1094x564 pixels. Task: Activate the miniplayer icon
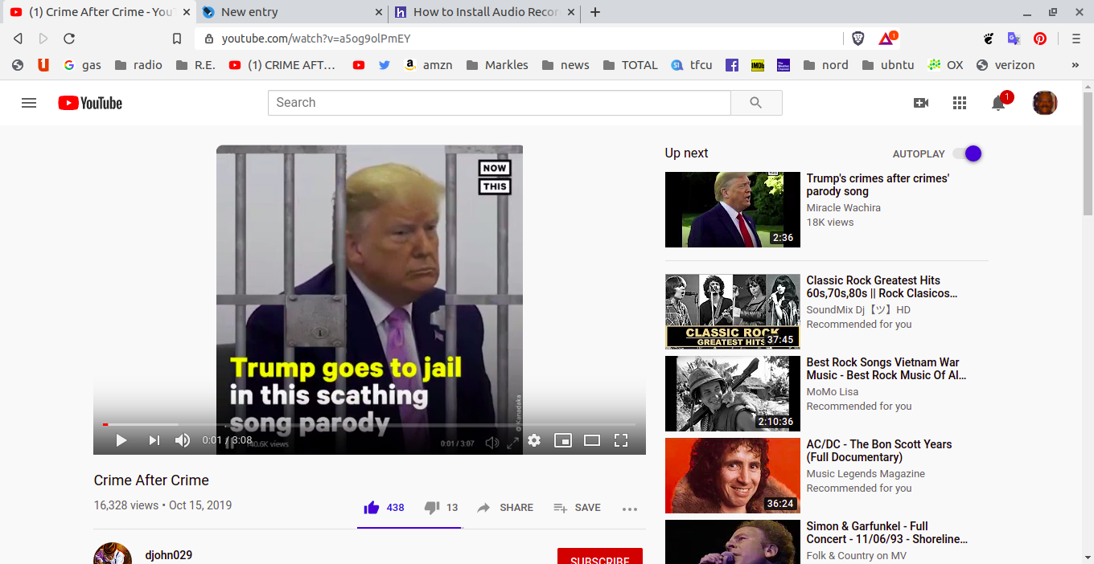563,440
